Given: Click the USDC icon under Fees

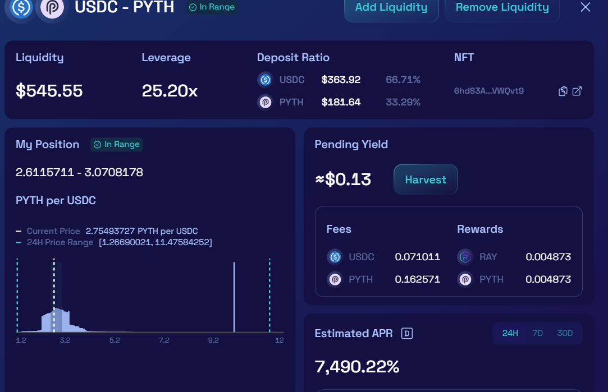Looking at the screenshot, I should (x=335, y=257).
